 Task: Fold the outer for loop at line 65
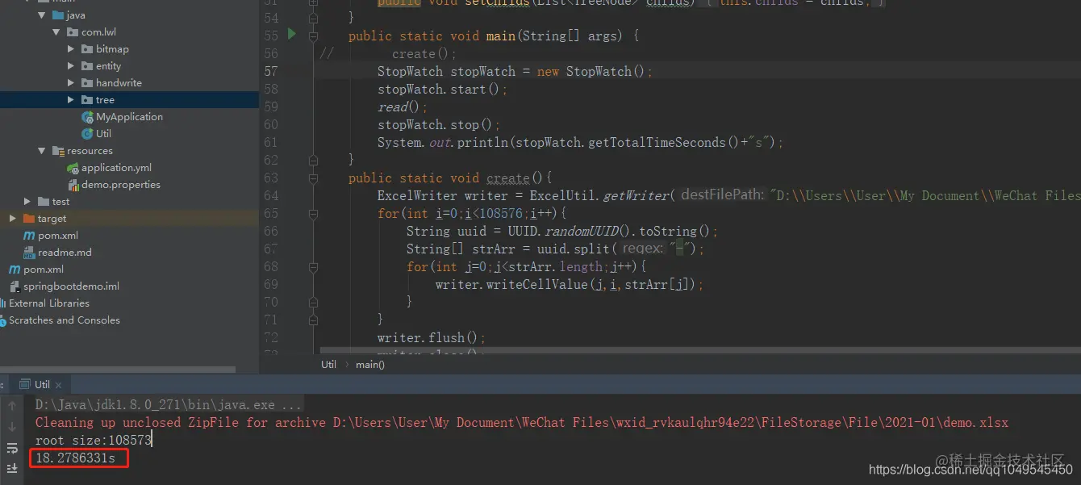[313, 213]
